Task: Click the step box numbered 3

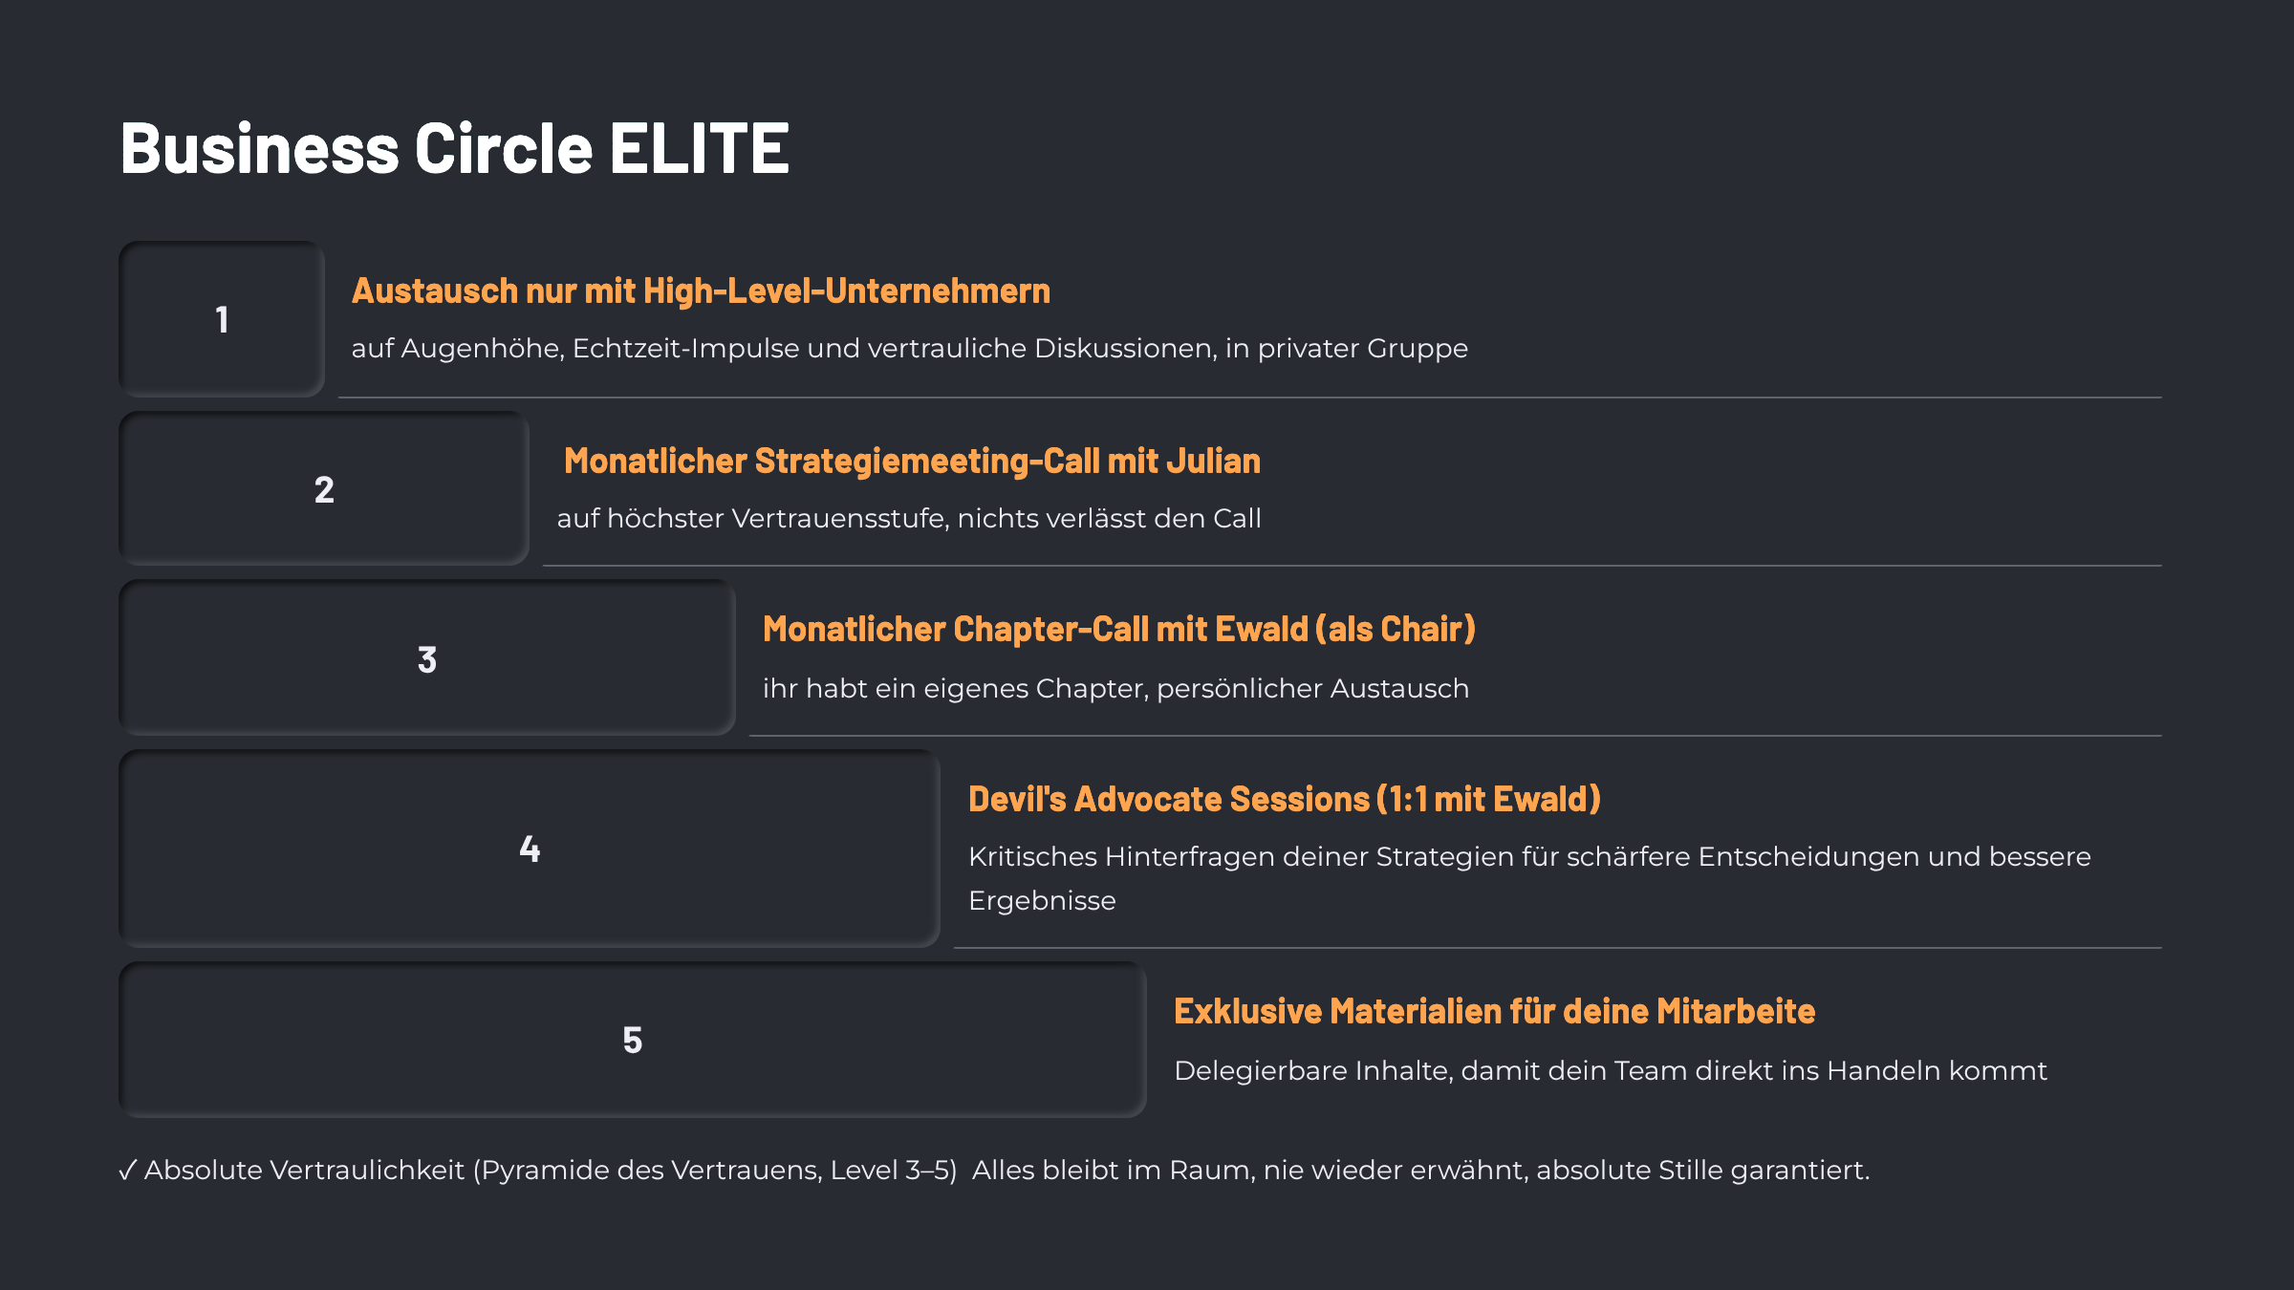Action: (426, 659)
